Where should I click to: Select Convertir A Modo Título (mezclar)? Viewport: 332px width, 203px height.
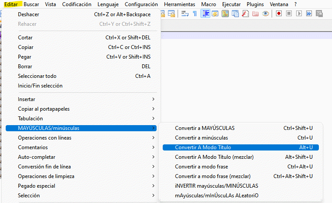pyautogui.click(x=241, y=157)
